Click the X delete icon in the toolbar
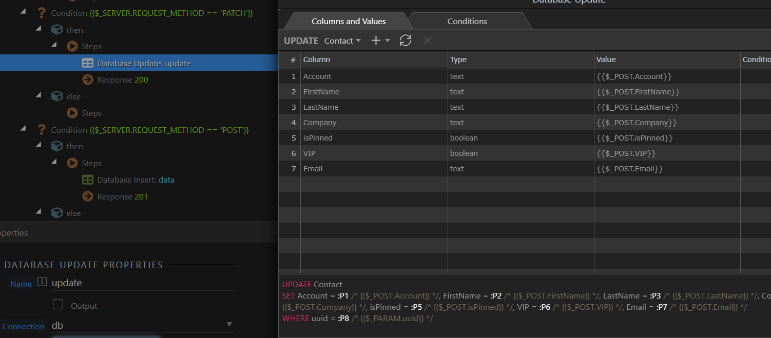The width and height of the screenshot is (771, 338). coord(427,41)
